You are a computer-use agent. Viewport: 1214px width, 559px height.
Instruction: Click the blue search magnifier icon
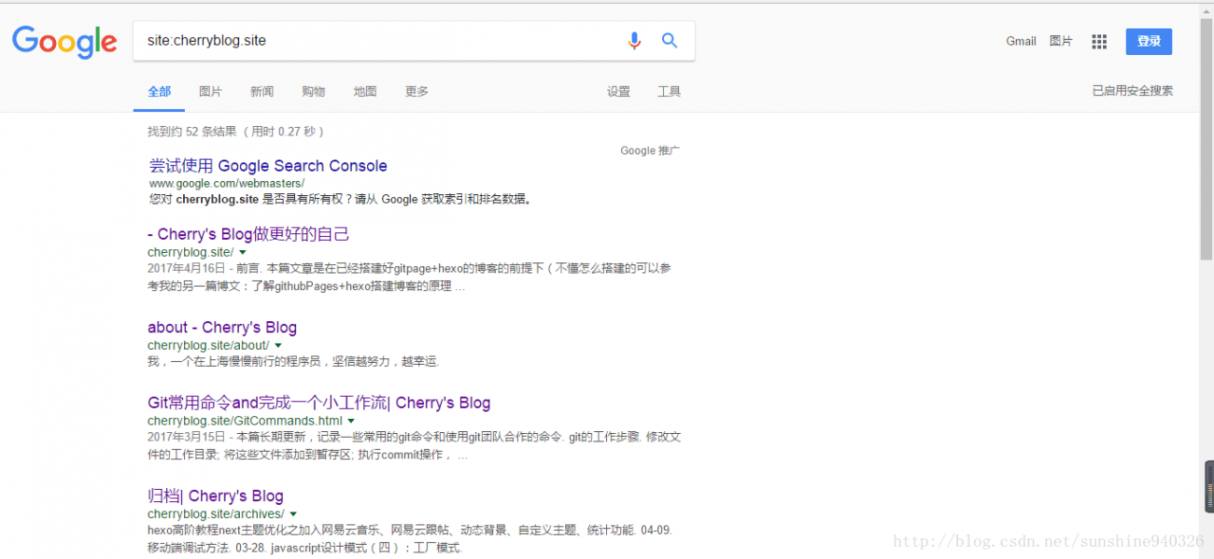[670, 41]
